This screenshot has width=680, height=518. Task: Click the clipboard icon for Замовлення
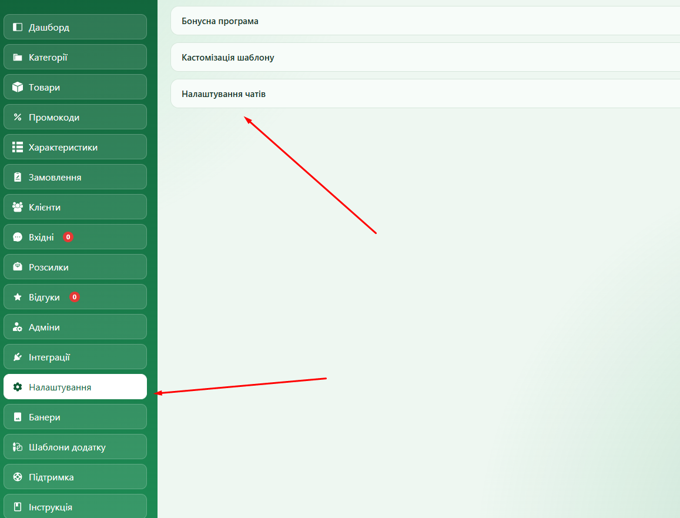(x=18, y=177)
